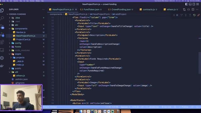Open _app.js in the explorer
The width and height of the screenshot is (201, 113).
[20, 61]
